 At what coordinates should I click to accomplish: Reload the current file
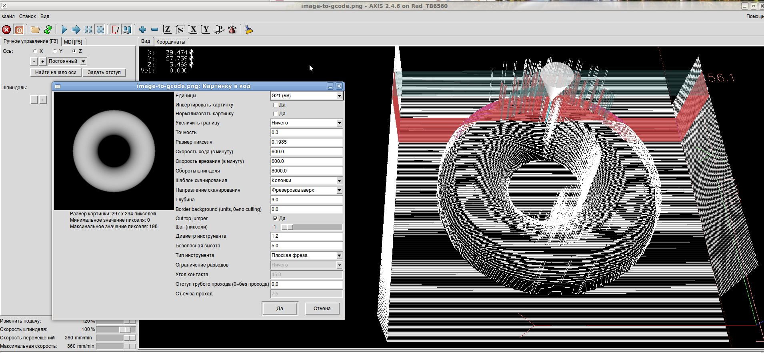click(48, 30)
